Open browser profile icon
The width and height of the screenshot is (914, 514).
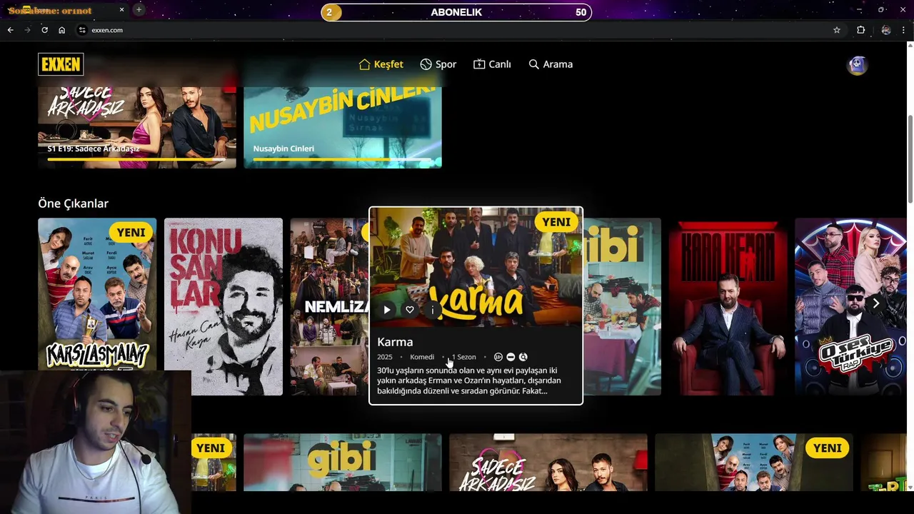tap(885, 30)
